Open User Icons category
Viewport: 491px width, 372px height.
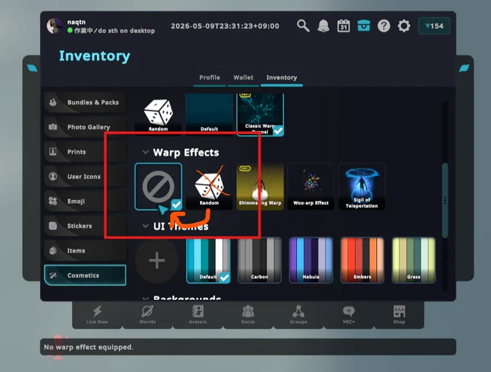pos(85,177)
